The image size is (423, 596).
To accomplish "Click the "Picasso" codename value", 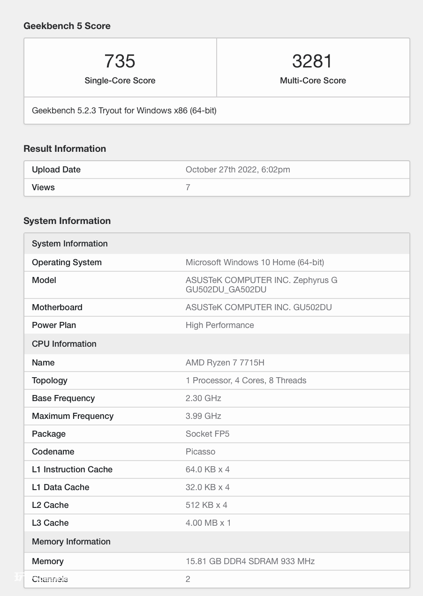I will point(201,452).
